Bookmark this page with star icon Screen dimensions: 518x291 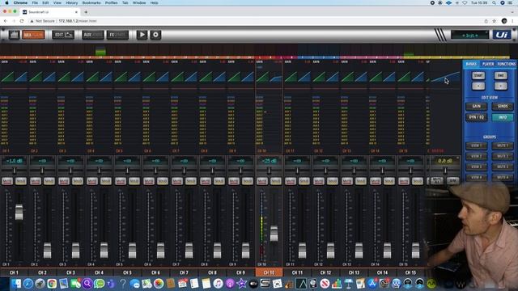tap(495, 21)
